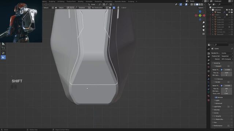
Task: Adjust viewport Max Samples 1024 field
Action: [x=226, y=73]
